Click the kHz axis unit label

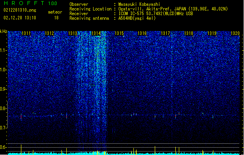click(3, 31)
